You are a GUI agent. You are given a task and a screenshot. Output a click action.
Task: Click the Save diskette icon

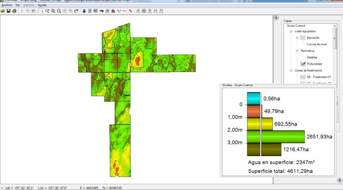click(x=8, y=11)
